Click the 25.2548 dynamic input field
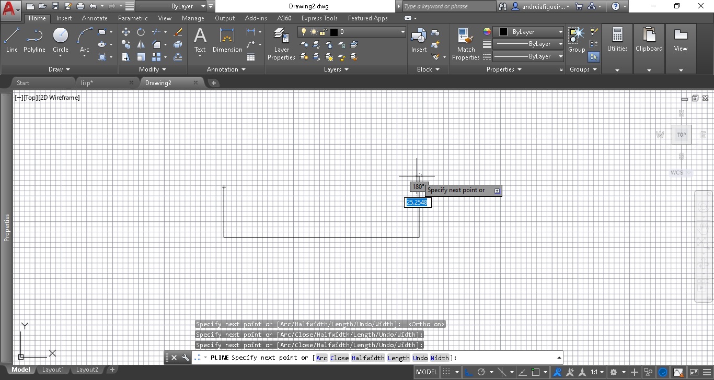 tap(418, 202)
